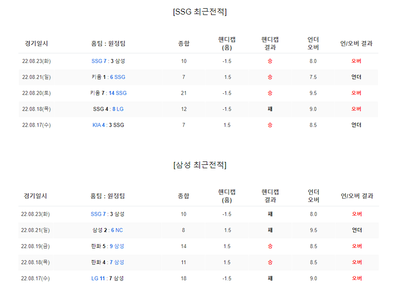The image size is (393, 291).
Task: Click the KIA 4 : 3 SSG match
Action: tap(108, 125)
